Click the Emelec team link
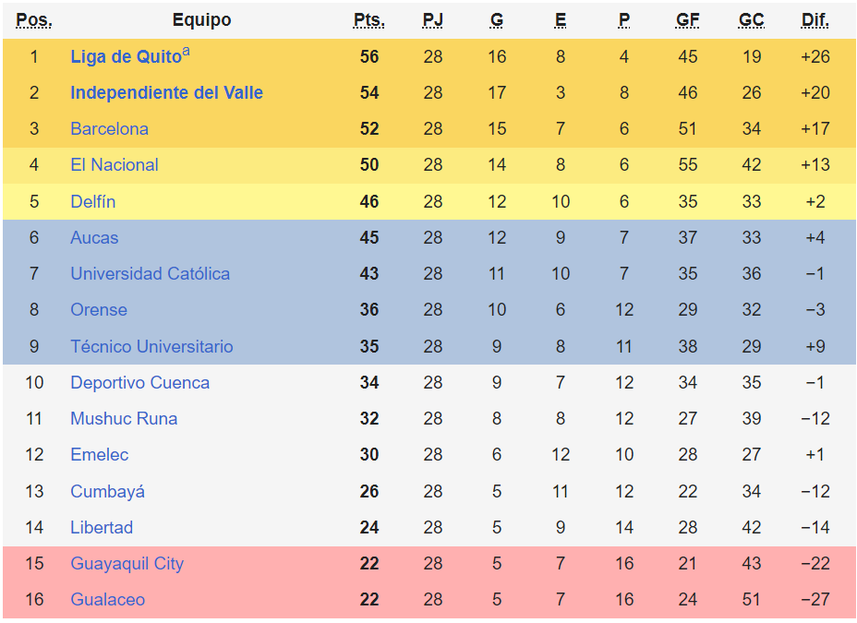The width and height of the screenshot is (857, 623). 99,455
